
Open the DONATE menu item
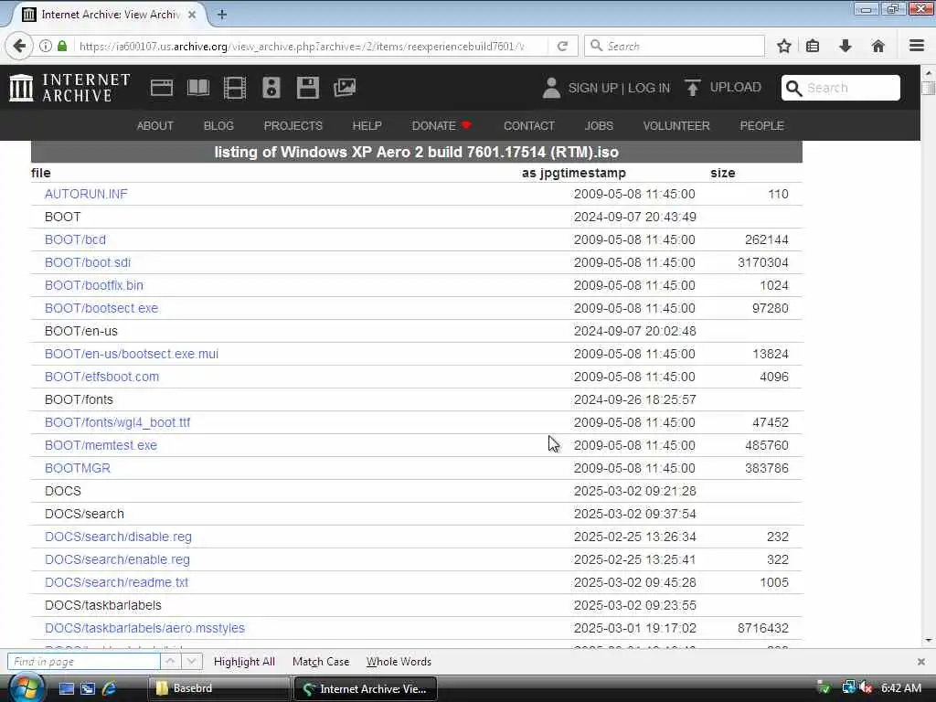(x=441, y=126)
